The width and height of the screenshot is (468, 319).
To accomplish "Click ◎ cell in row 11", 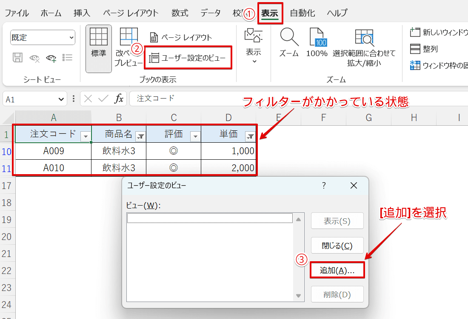I will click(174, 168).
